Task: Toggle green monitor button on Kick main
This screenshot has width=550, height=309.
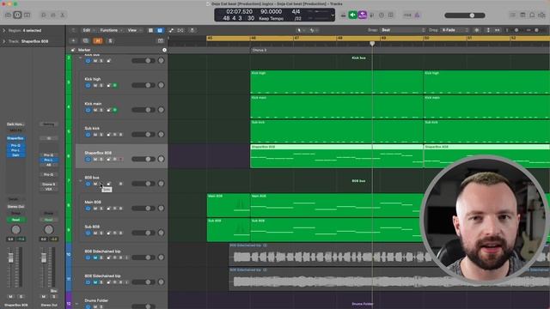Action: coord(114,110)
